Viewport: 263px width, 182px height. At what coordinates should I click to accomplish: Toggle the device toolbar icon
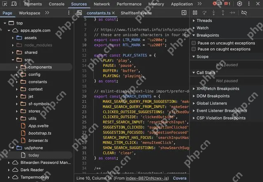point(14,4)
